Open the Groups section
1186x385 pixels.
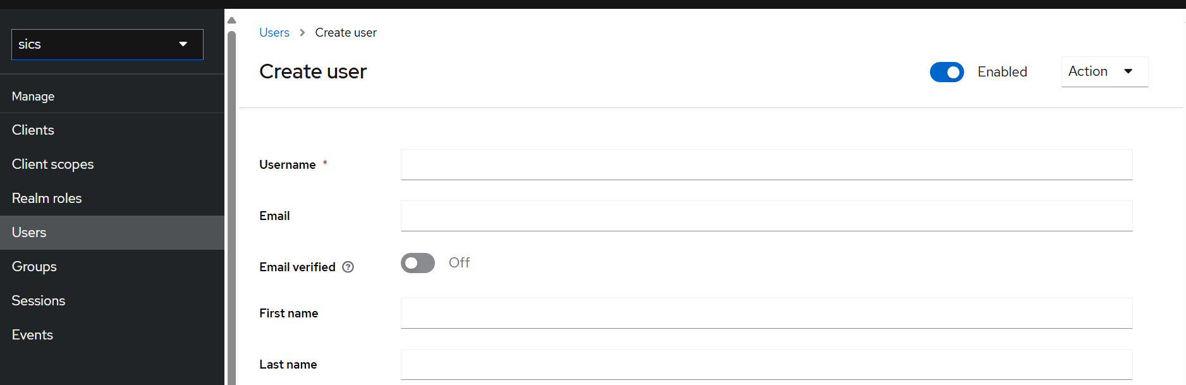click(x=34, y=266)
